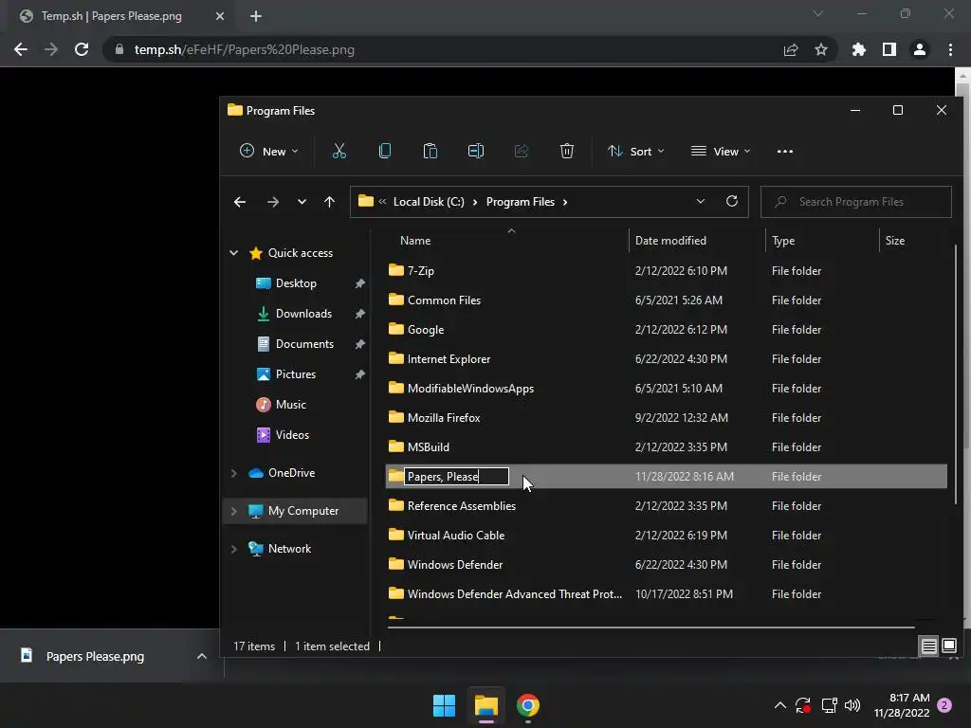Click Local Disk (C:) breadcrumb
This screenshot has width=971, height=728.
[429, 202]
